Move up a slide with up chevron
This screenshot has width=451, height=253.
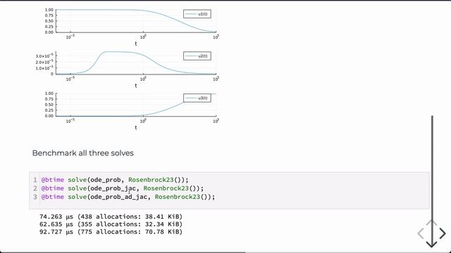tap(432, 223)
